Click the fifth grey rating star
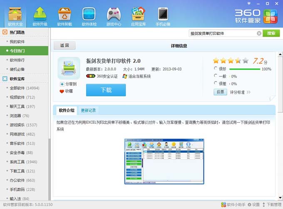This screenshot has width=283, height=209. click(246, 61)
